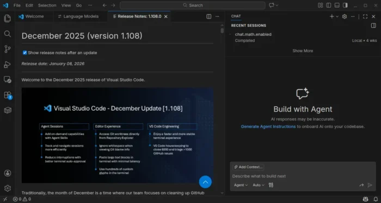Click Release date: January 08, 2026 text
This screenshot has height=203, width=381.
coord(53,64)
